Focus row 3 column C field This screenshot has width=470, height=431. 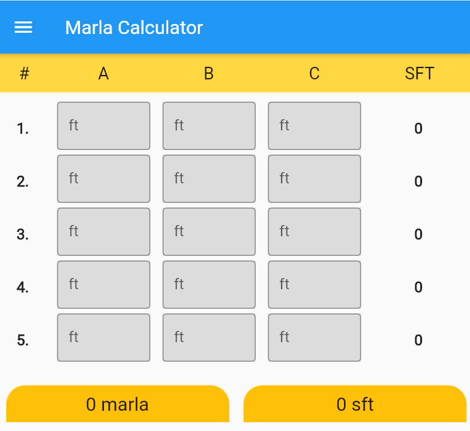point(314,232)
